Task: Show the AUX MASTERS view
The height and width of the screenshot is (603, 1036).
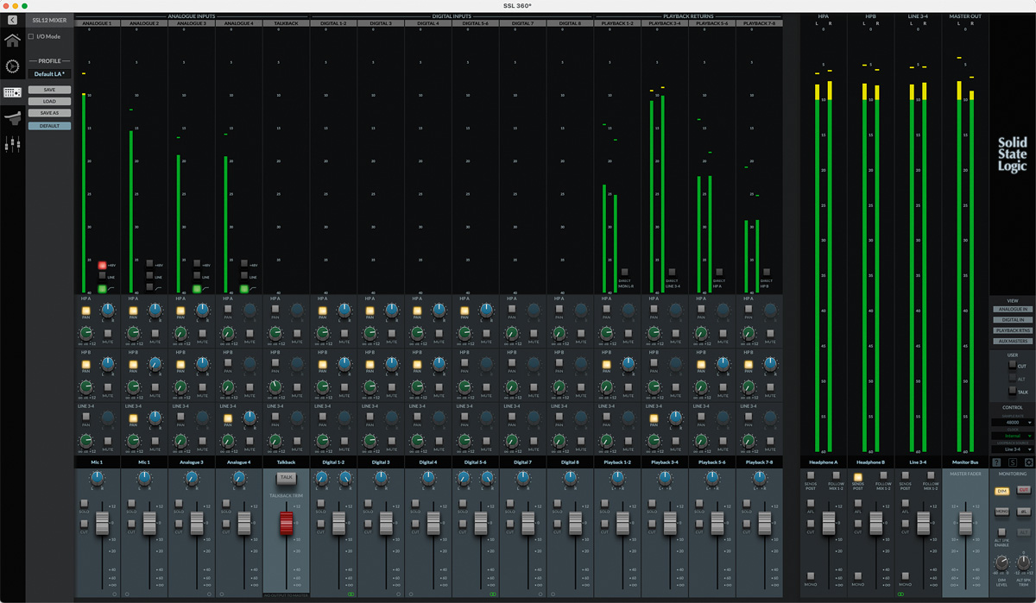Action: pyautogui.click(x=1012, y=342)
